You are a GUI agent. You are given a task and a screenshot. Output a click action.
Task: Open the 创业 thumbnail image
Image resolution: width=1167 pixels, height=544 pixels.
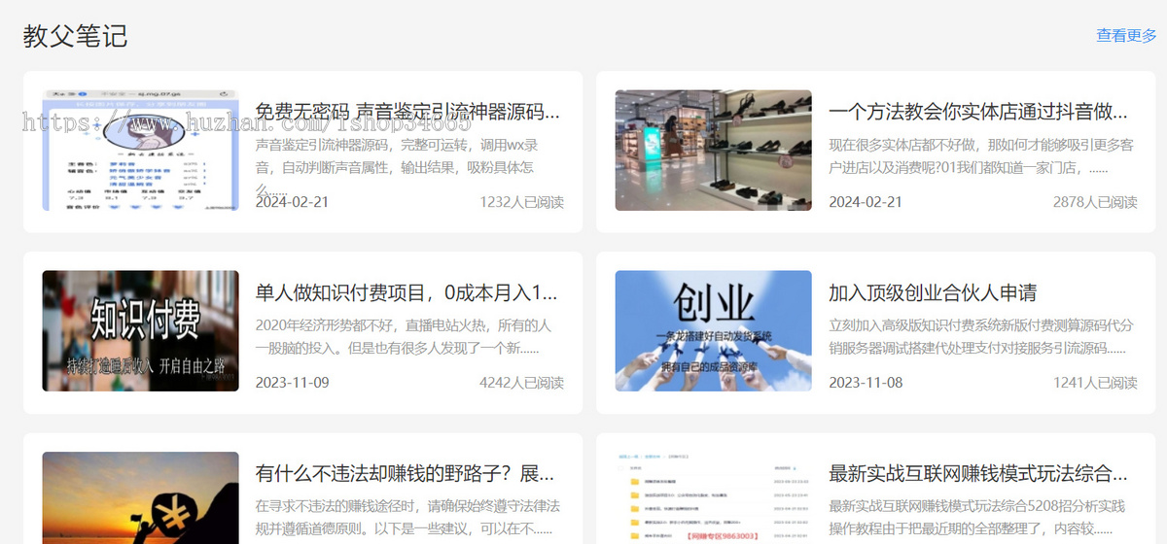coord(714,331)
